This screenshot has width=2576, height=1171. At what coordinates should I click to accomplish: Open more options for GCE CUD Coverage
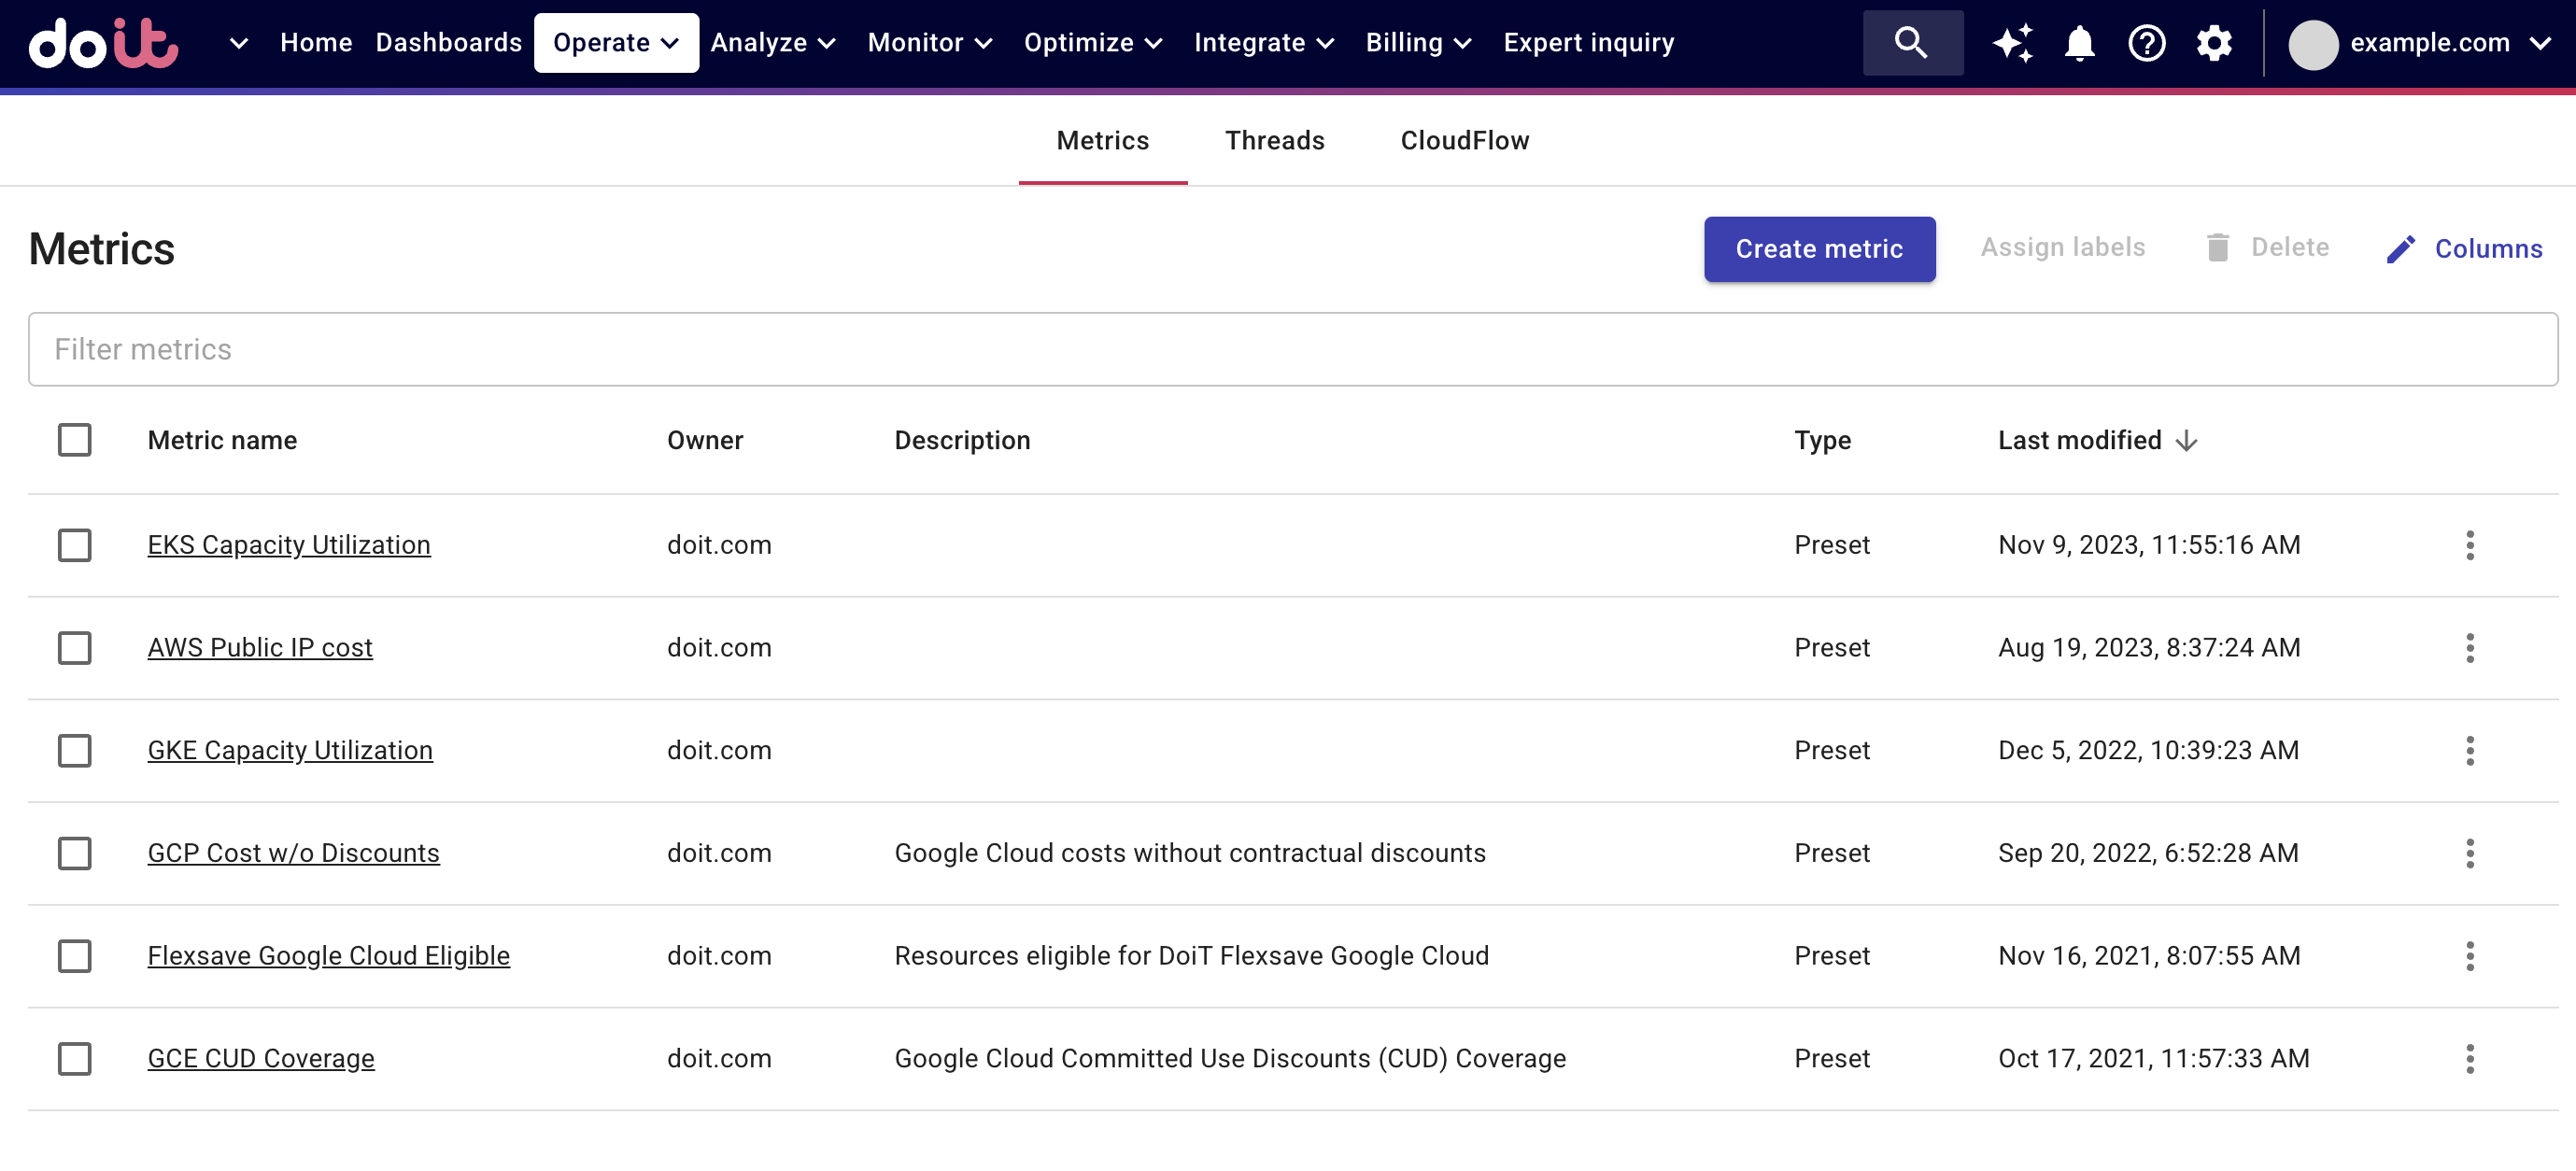click(x=2469, y=1059)
